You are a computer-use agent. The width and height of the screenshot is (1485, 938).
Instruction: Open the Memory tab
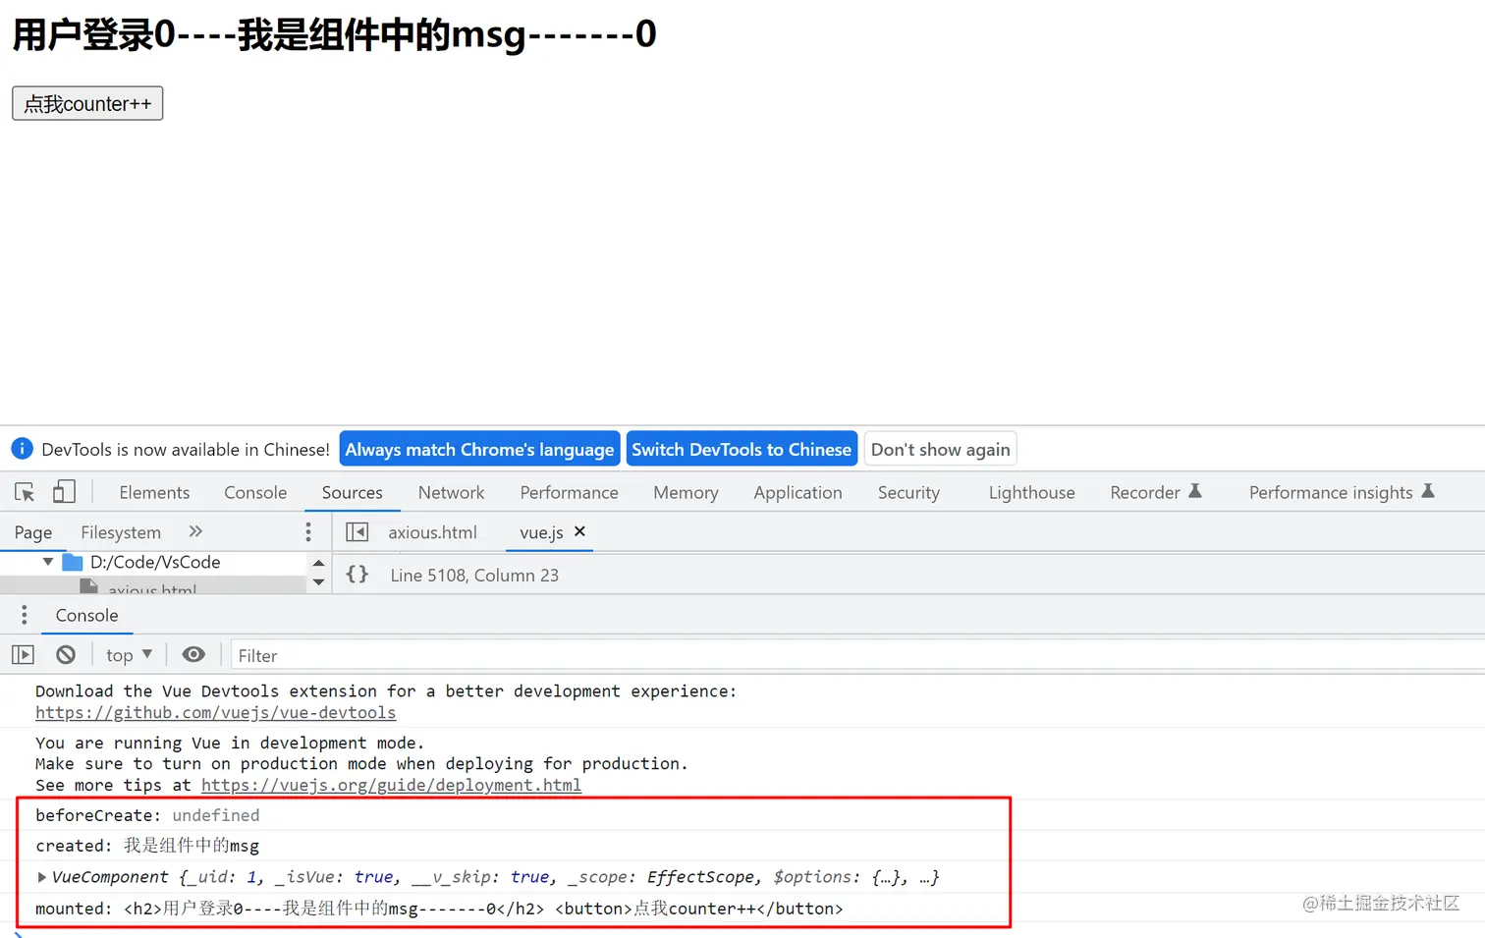click(x=686, y=492)
